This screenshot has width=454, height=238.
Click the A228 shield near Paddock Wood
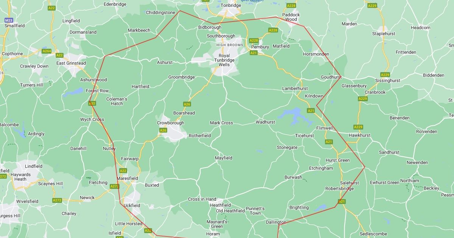point(291,6)
